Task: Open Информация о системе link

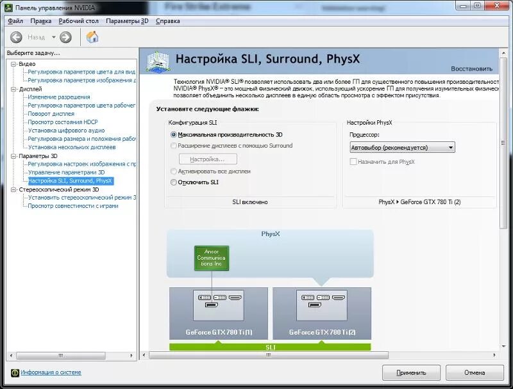Action: coord(51,372)
